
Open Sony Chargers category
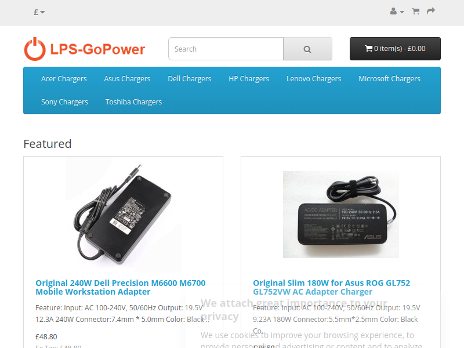tap(64, 102)
